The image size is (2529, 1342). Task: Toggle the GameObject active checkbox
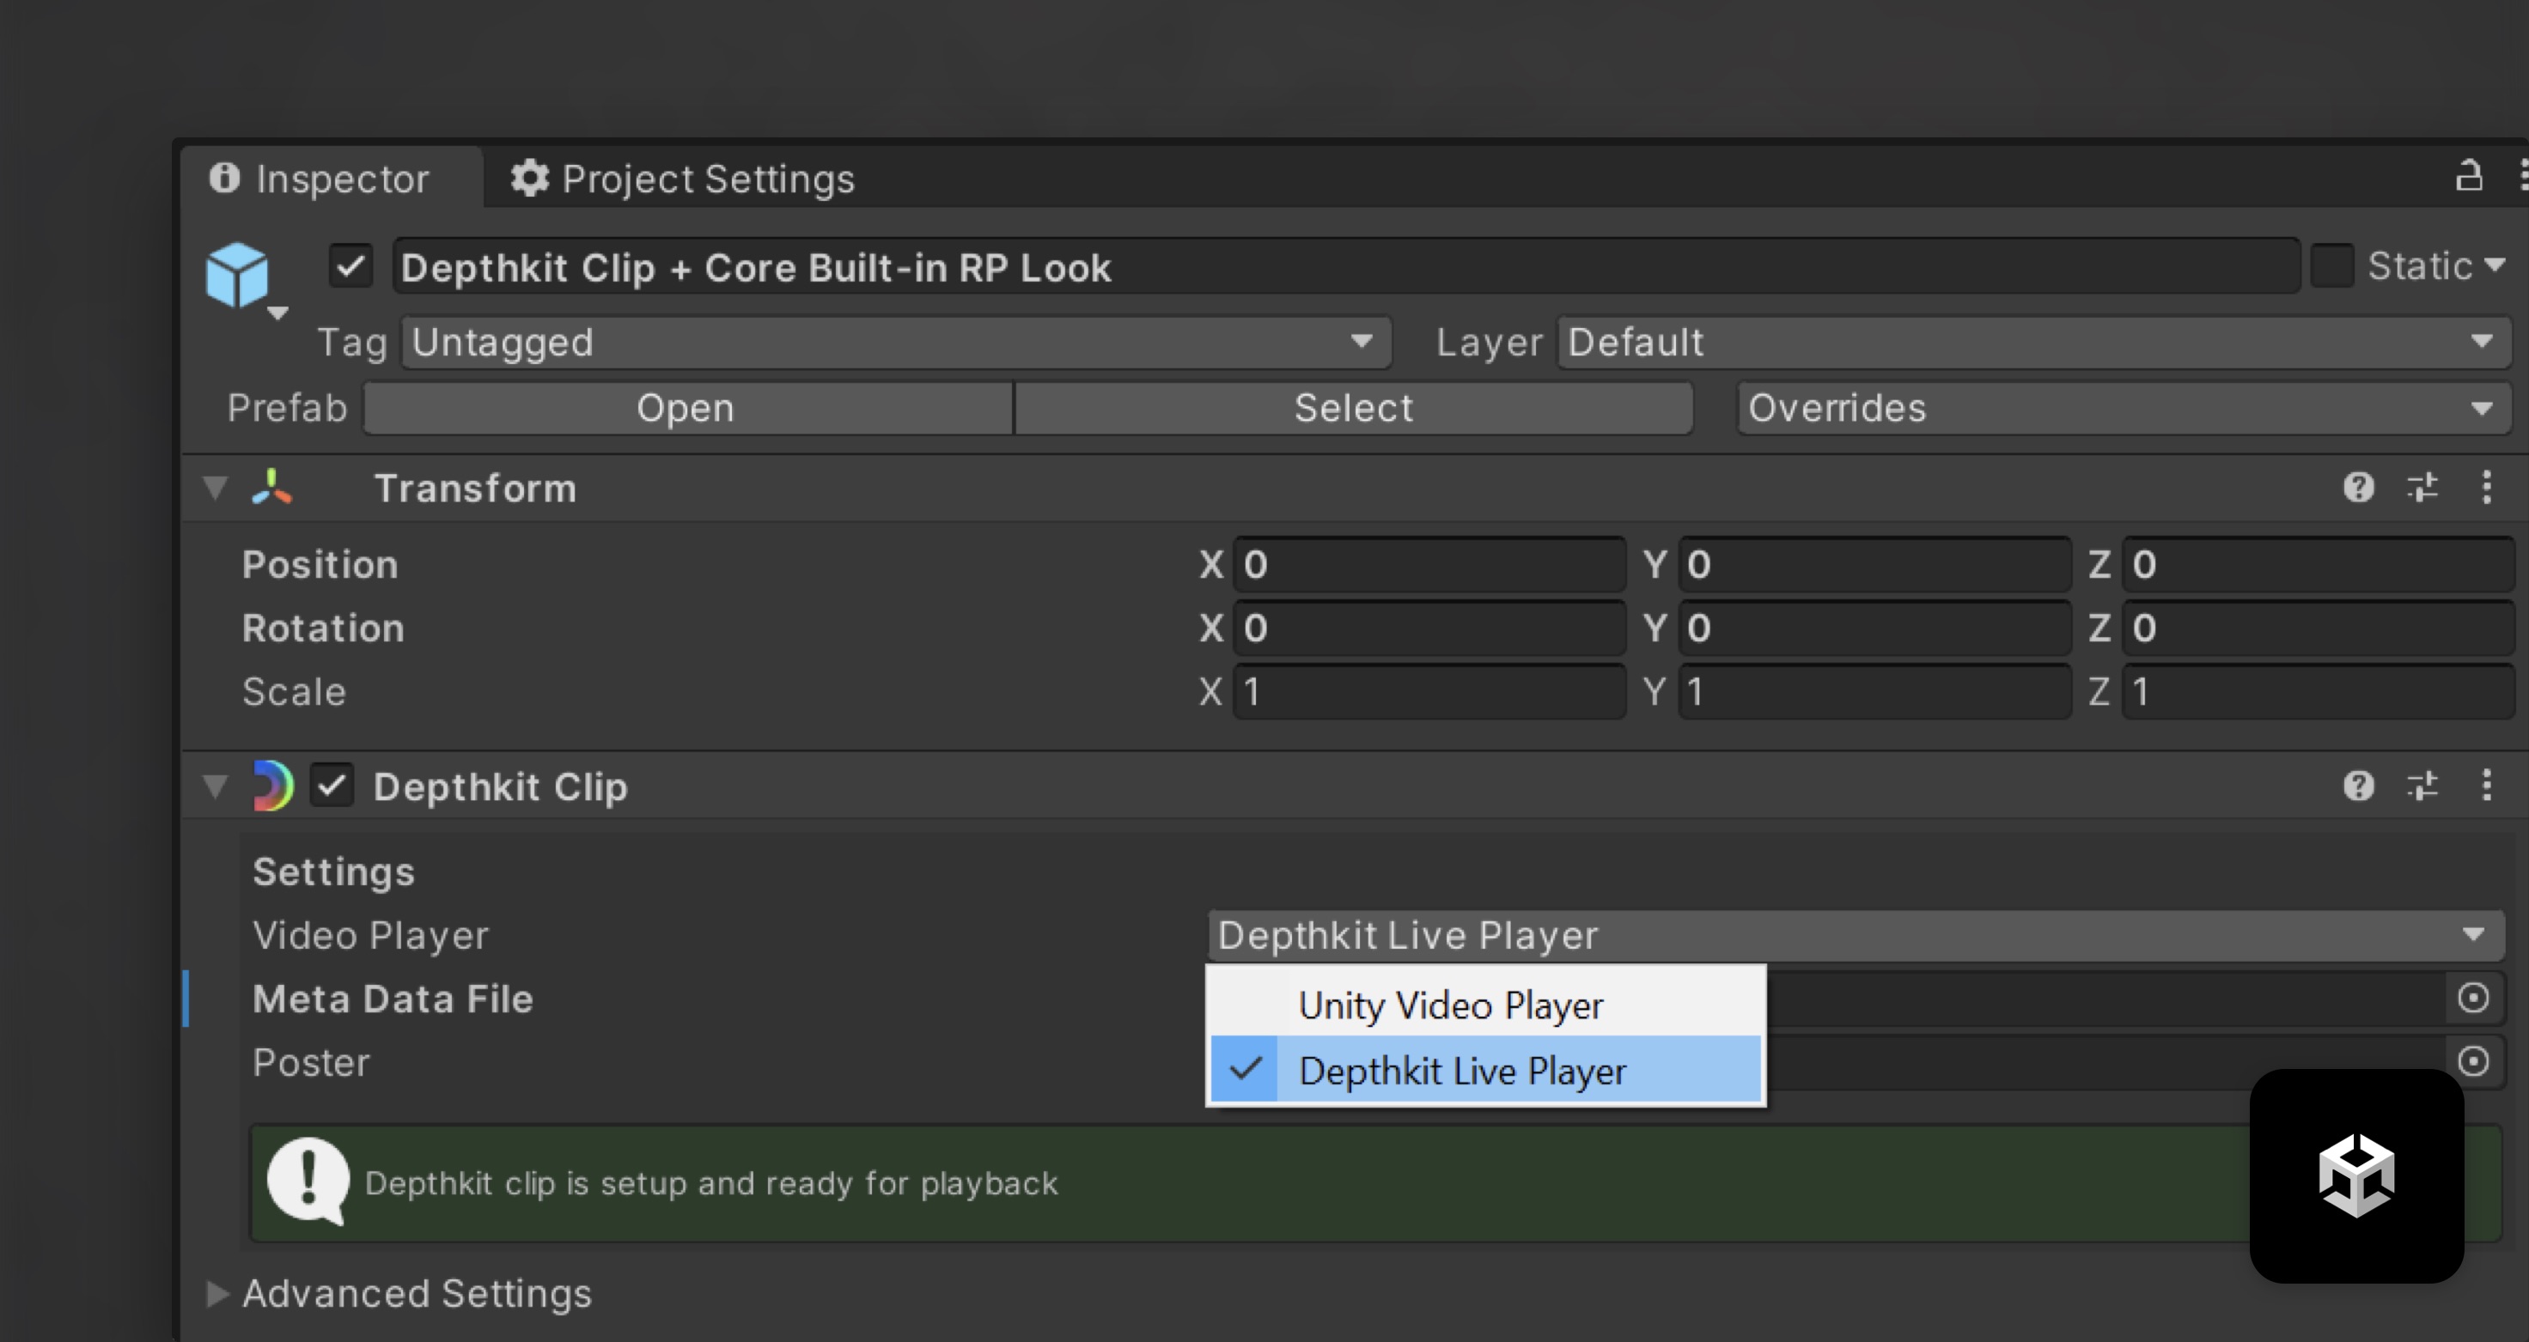(350, 266)
